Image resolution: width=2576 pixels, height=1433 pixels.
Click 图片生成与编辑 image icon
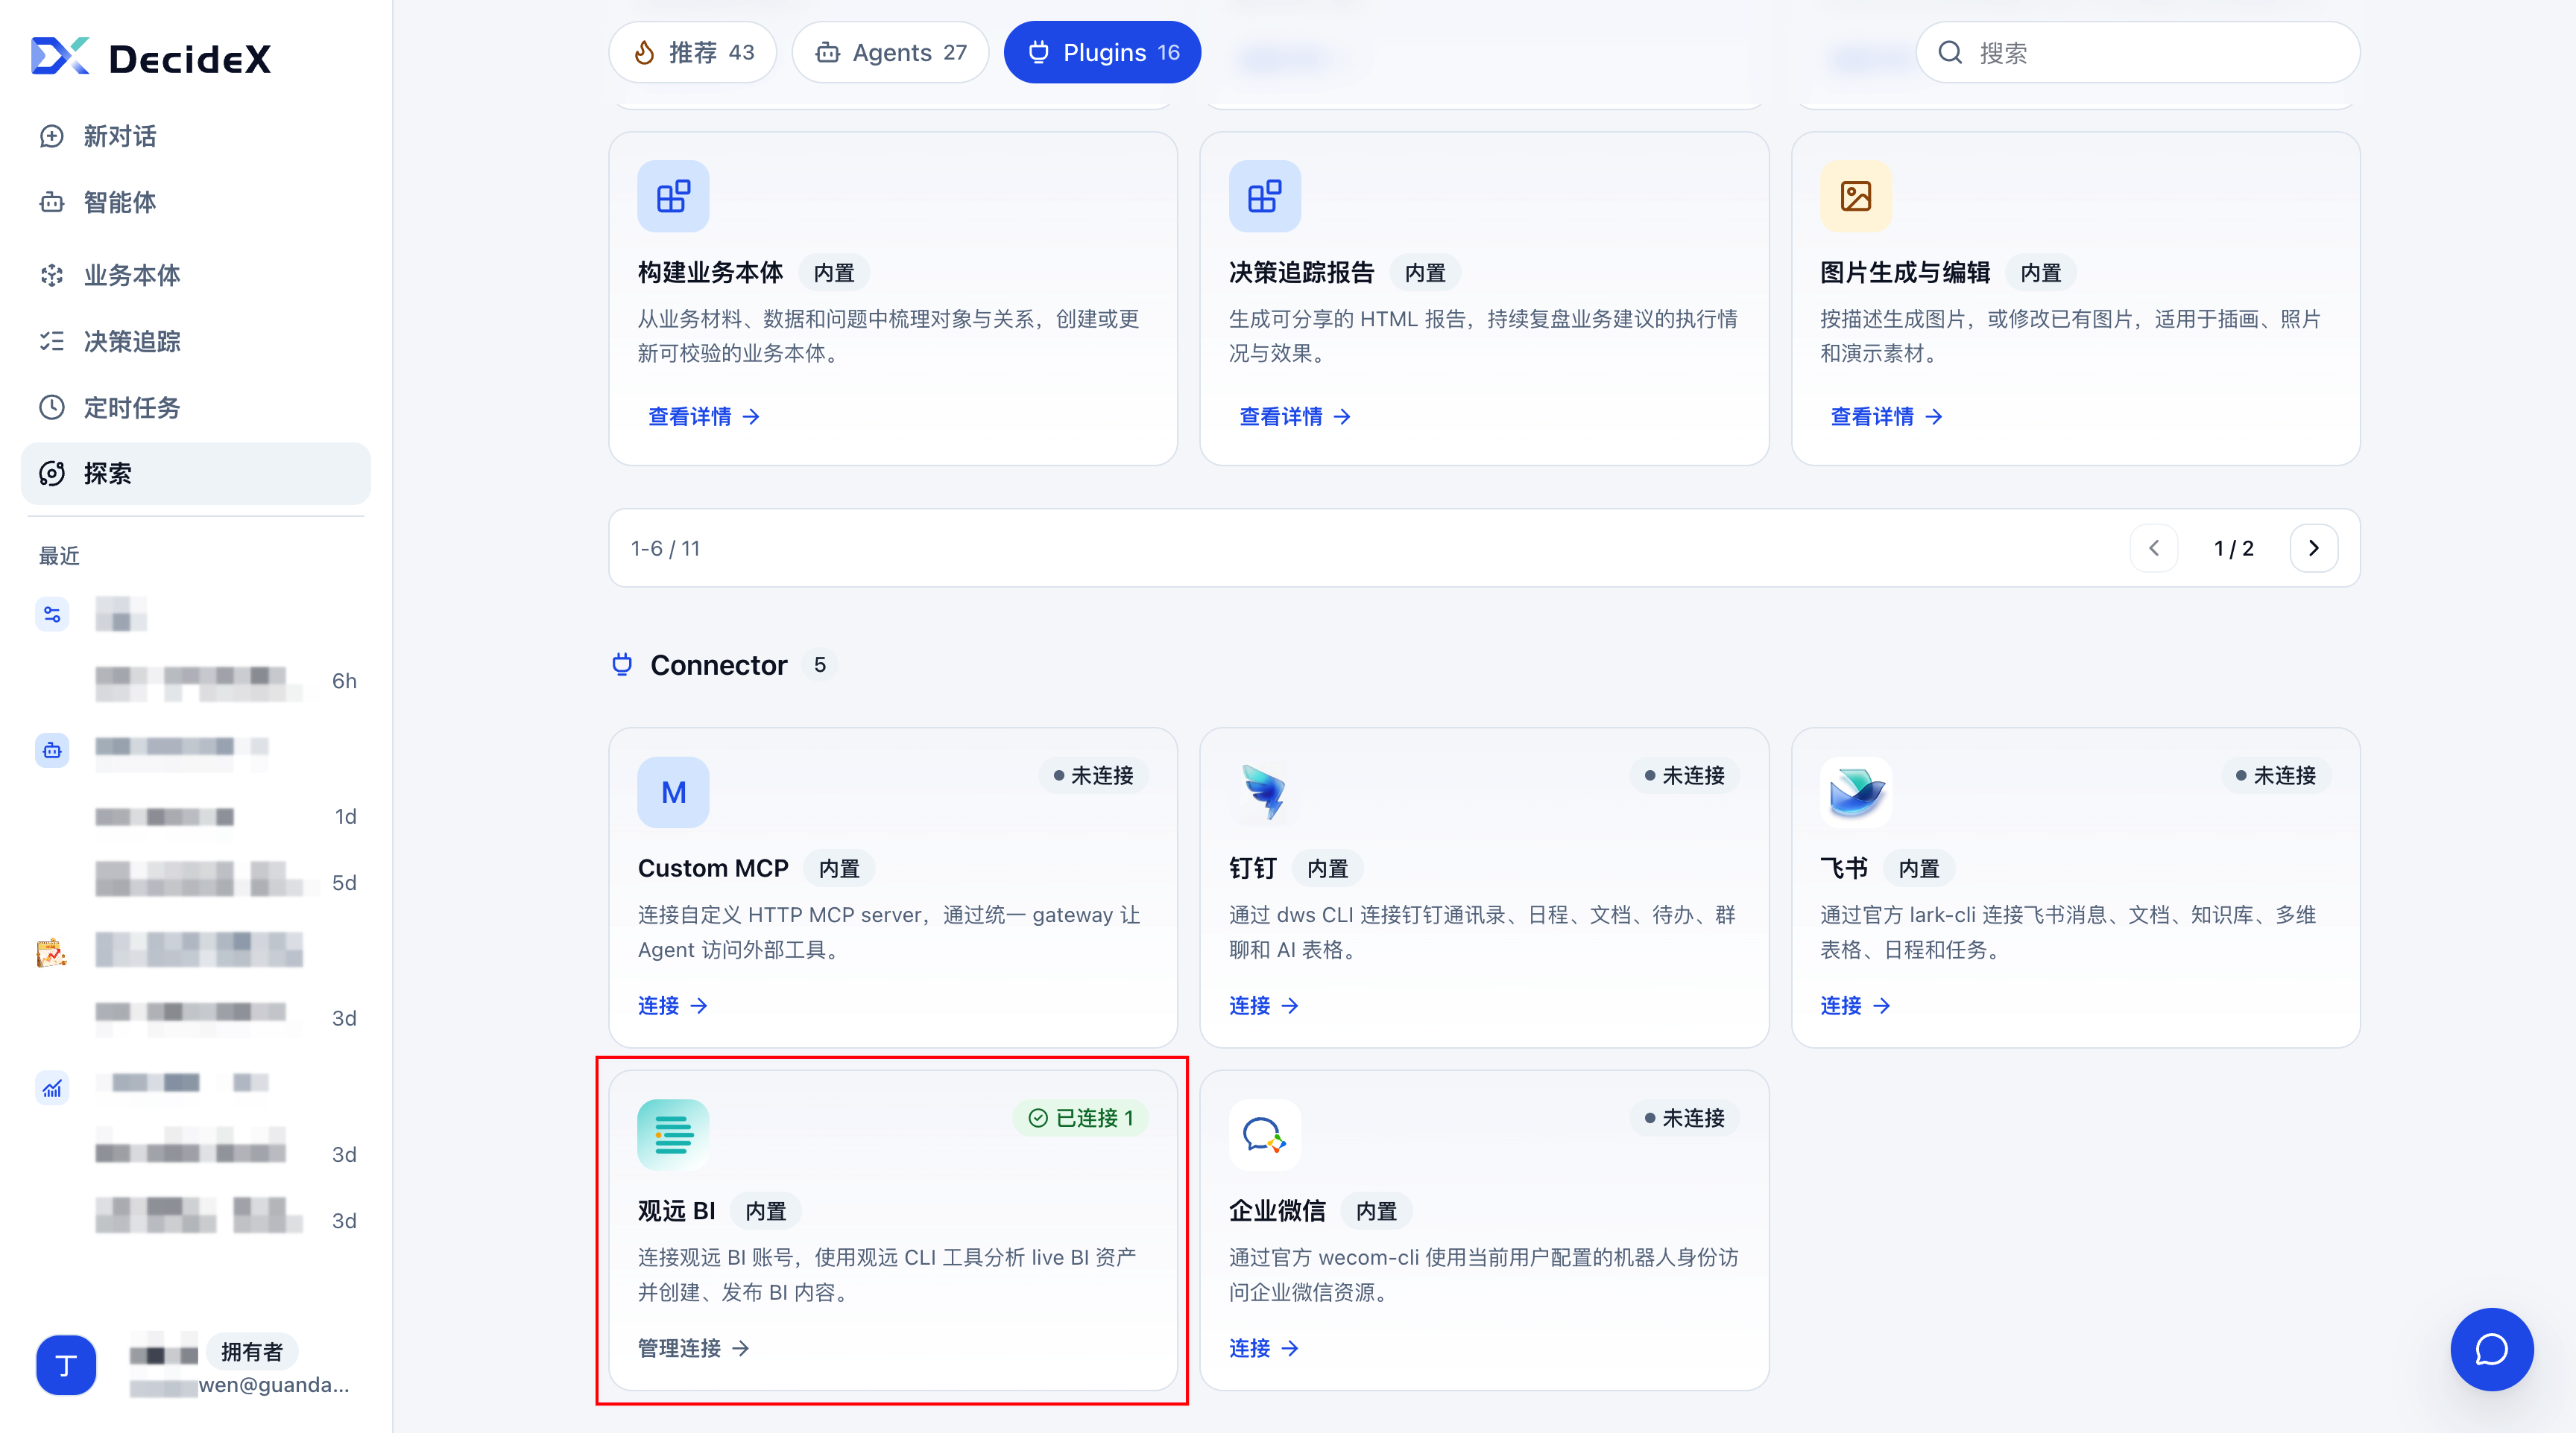[x=1855, y=196]
